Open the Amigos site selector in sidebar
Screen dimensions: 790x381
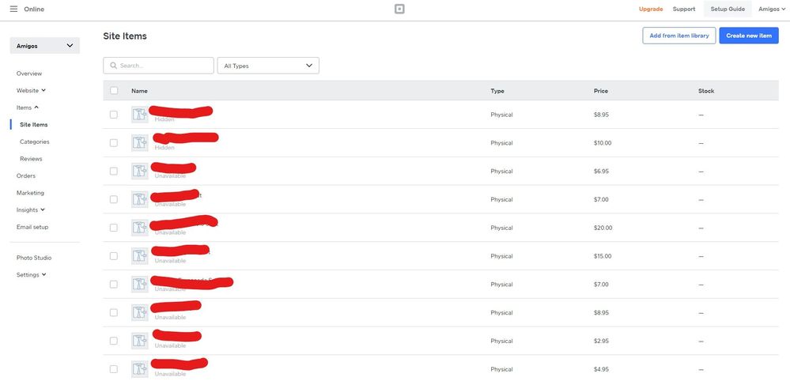44,46
